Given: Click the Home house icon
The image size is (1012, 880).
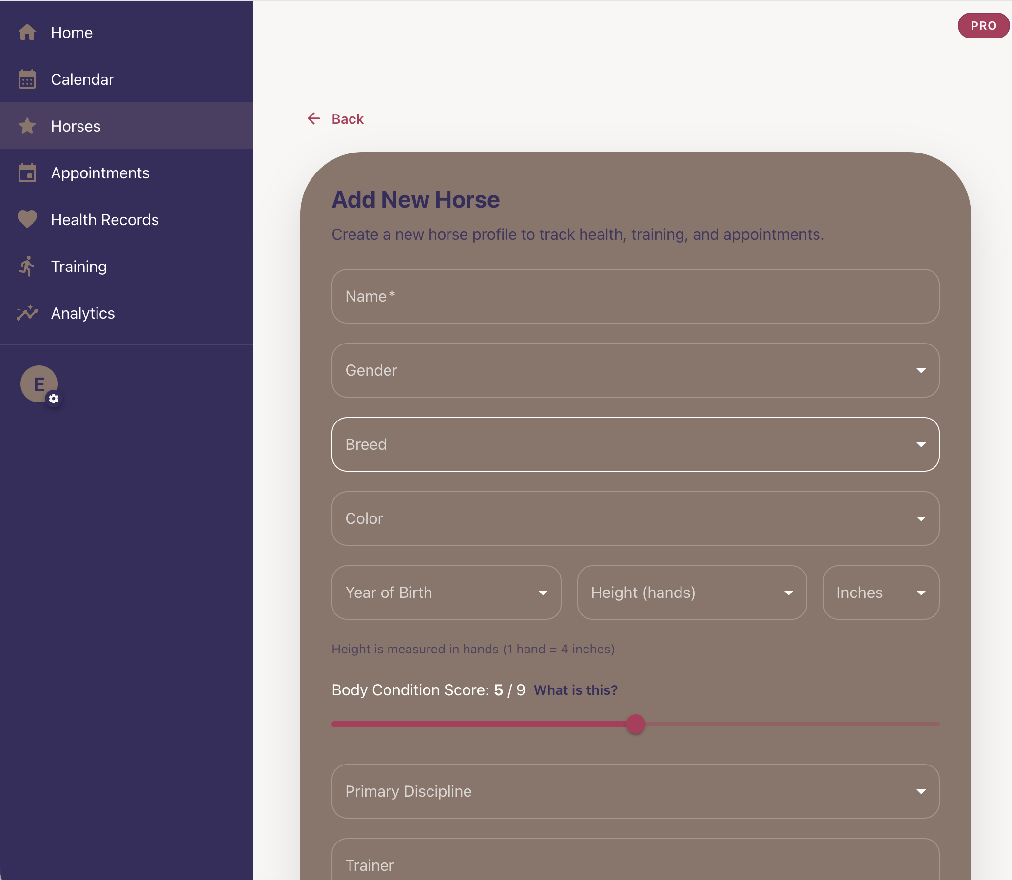Looking at the screenshot, I should [x=27, y=33].
